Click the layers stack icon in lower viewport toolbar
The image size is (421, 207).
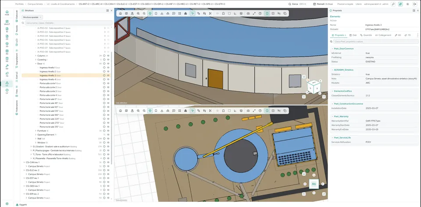pos(241,111)
